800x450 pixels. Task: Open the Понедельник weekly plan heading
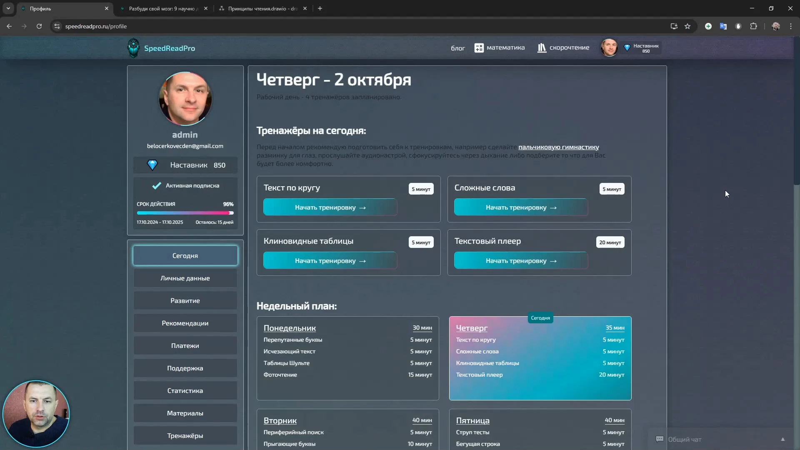pos(290,328)
